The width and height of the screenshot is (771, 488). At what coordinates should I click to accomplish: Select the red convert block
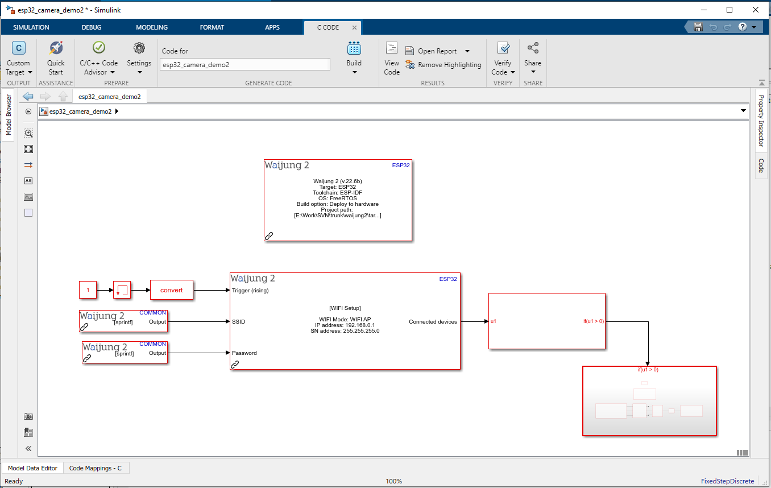click(x=172, y=290)
